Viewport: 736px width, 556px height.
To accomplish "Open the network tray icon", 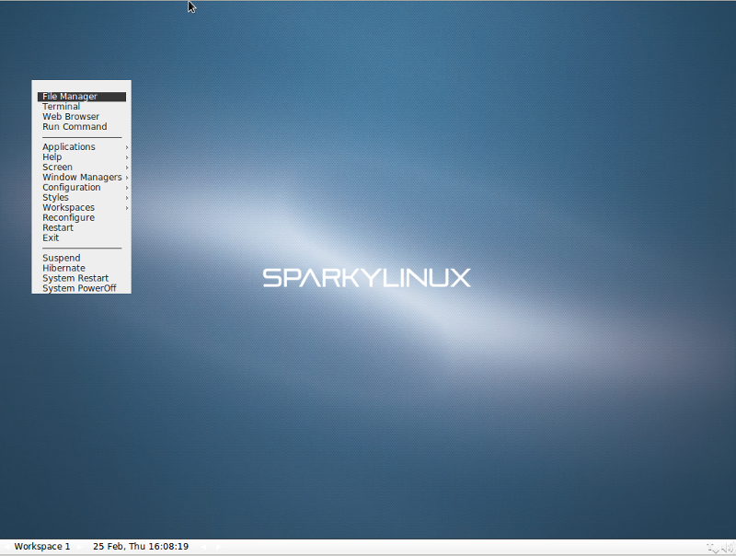I will click(x=713, y=548).
